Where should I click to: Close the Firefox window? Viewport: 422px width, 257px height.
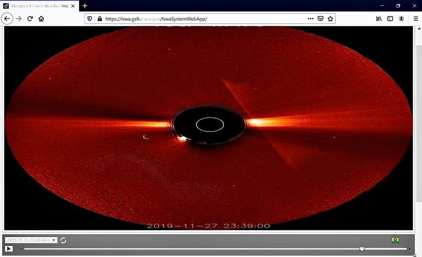pos(415,6)
